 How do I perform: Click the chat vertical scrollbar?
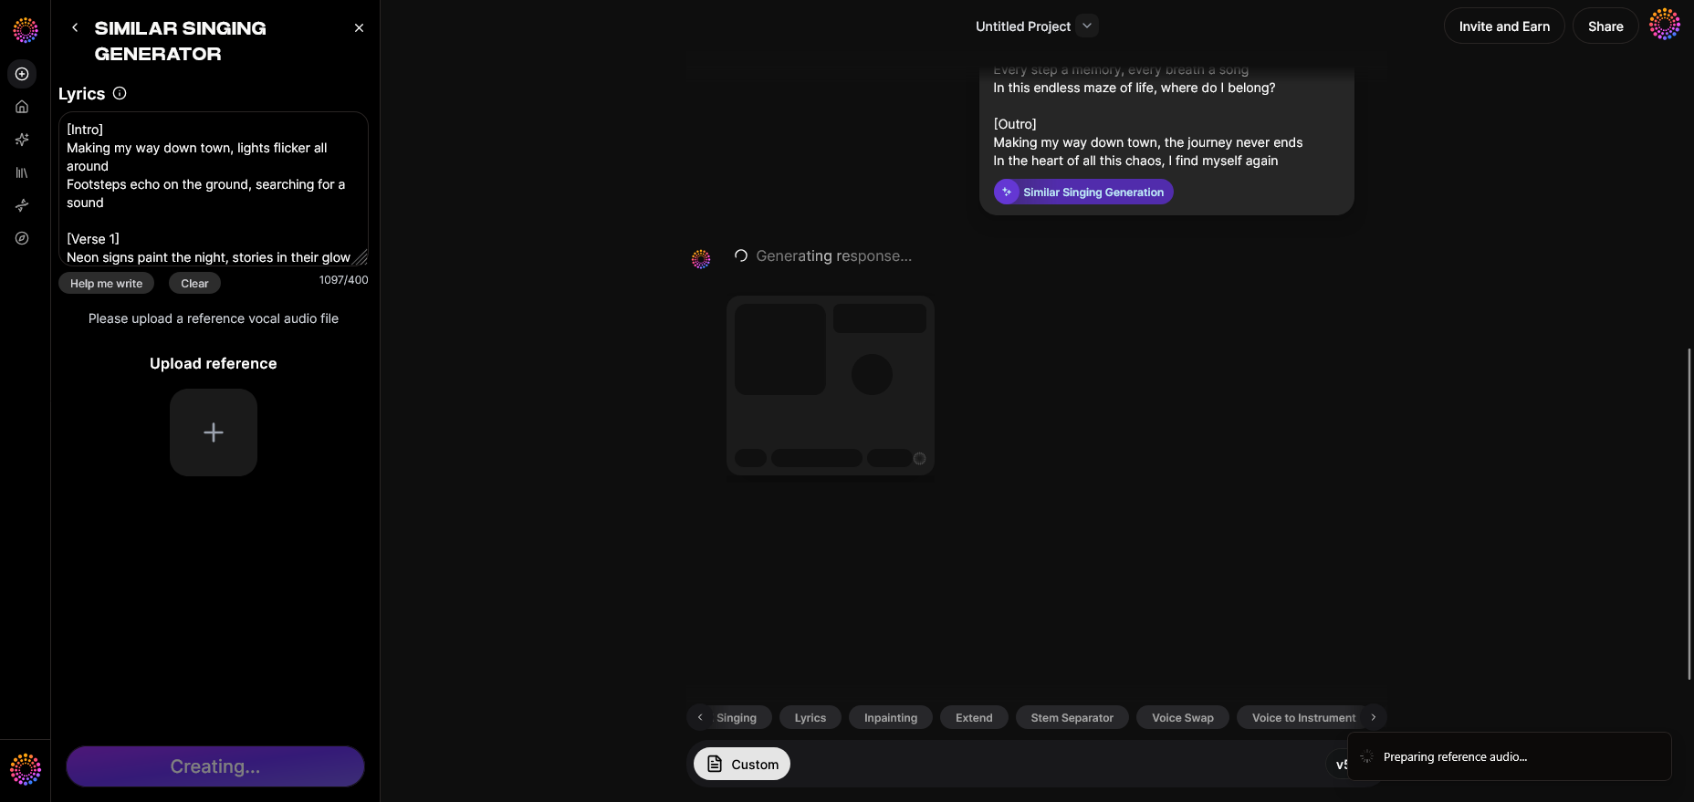click(x=1689, y=513)
